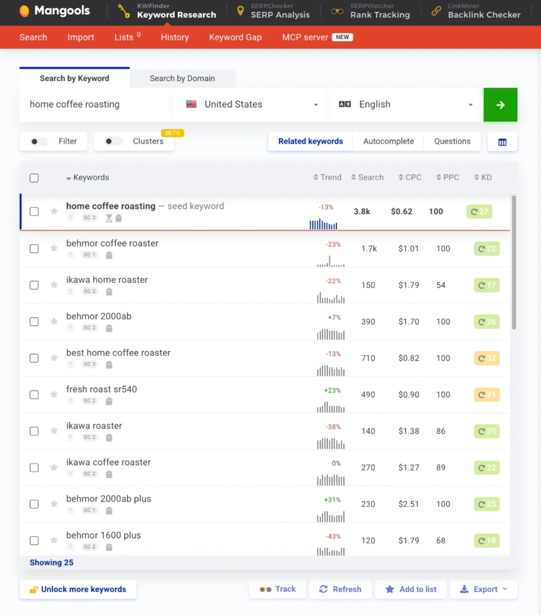The height and width of the screenshot is (615, 541).
Task: Click trend chart for behmor coffee roaster
Action: (330, 262)
